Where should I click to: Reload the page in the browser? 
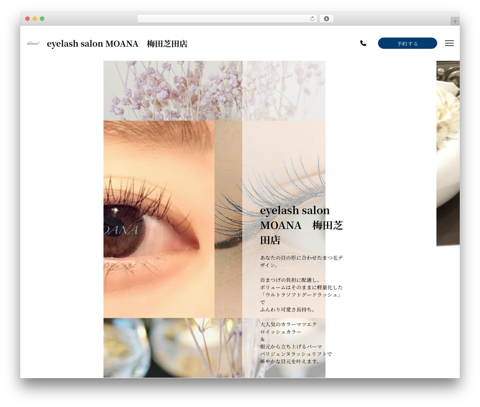coord(312,19)
